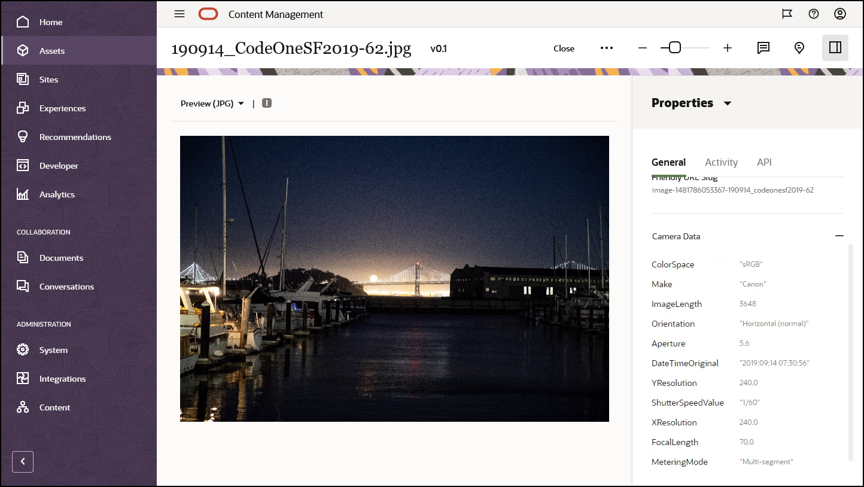
Task: Click the Experiences icon
Action: 23,108
